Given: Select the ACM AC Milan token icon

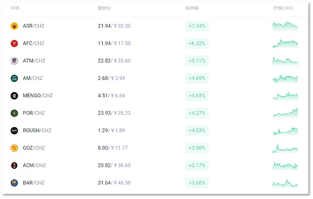Looking at the screenshot, I should [x=14, y=165].
